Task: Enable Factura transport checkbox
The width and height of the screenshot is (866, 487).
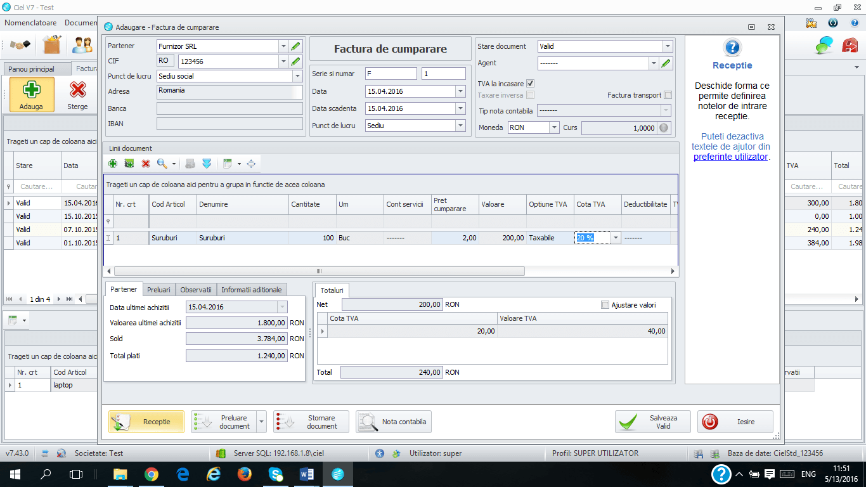Action: click(x=668, y=95)
